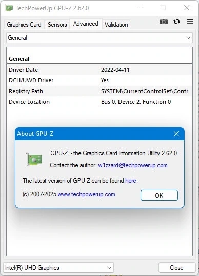The height and width of the screenshot is (276, 199).
Task: Switch to the Graphics Card tab
Action: 24,25
